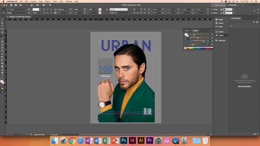Pick the Zoom tool in the toolbox

pyautogui.click(x=2, y=76)
